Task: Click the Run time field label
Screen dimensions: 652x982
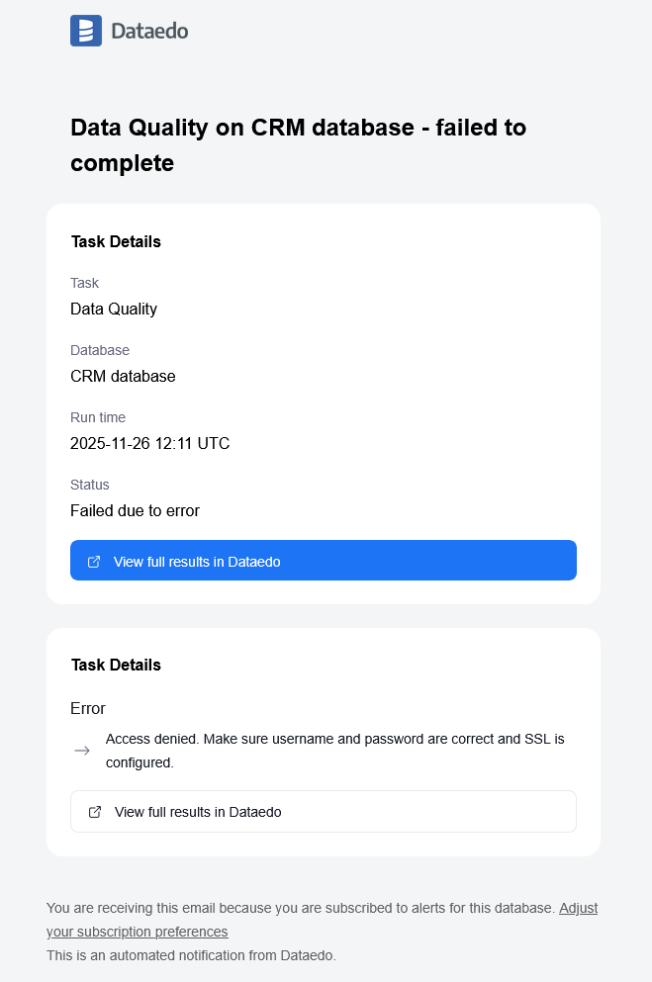Action: pos(98,417)
